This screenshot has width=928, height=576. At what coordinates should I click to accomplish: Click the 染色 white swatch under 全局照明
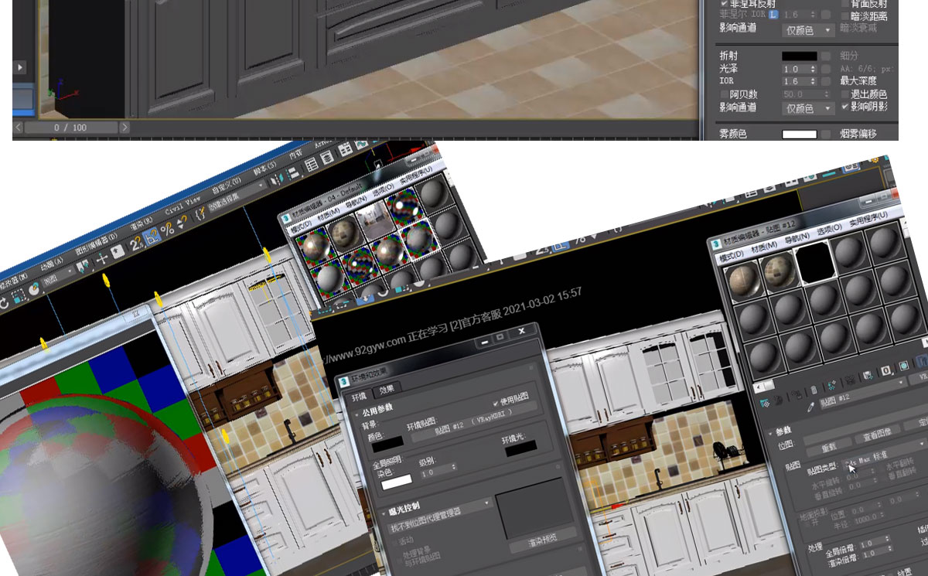coord(397,482)
